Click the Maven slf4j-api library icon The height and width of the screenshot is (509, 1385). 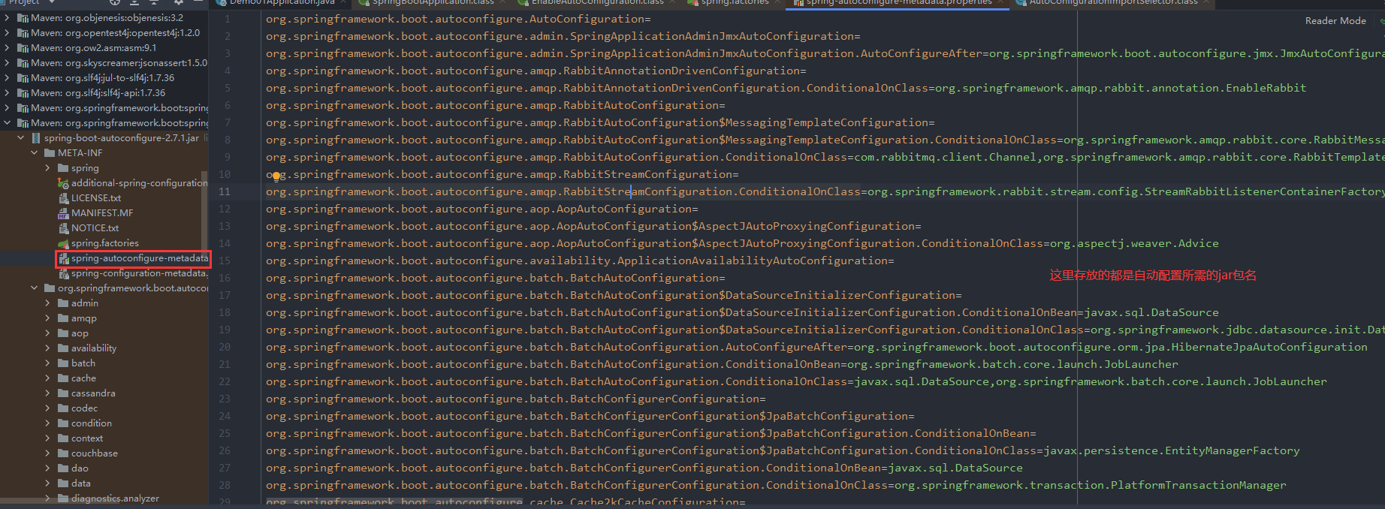(x=23, y=93)
